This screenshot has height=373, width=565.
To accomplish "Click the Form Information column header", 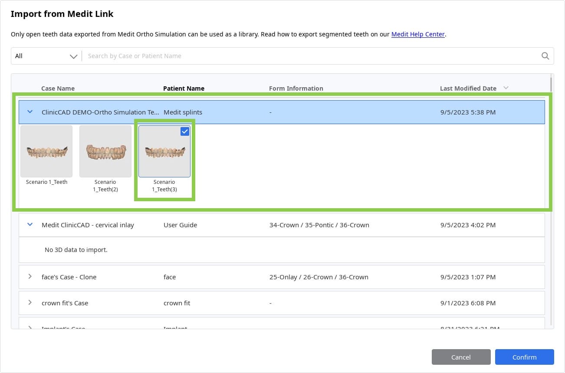I will [296, 88].
